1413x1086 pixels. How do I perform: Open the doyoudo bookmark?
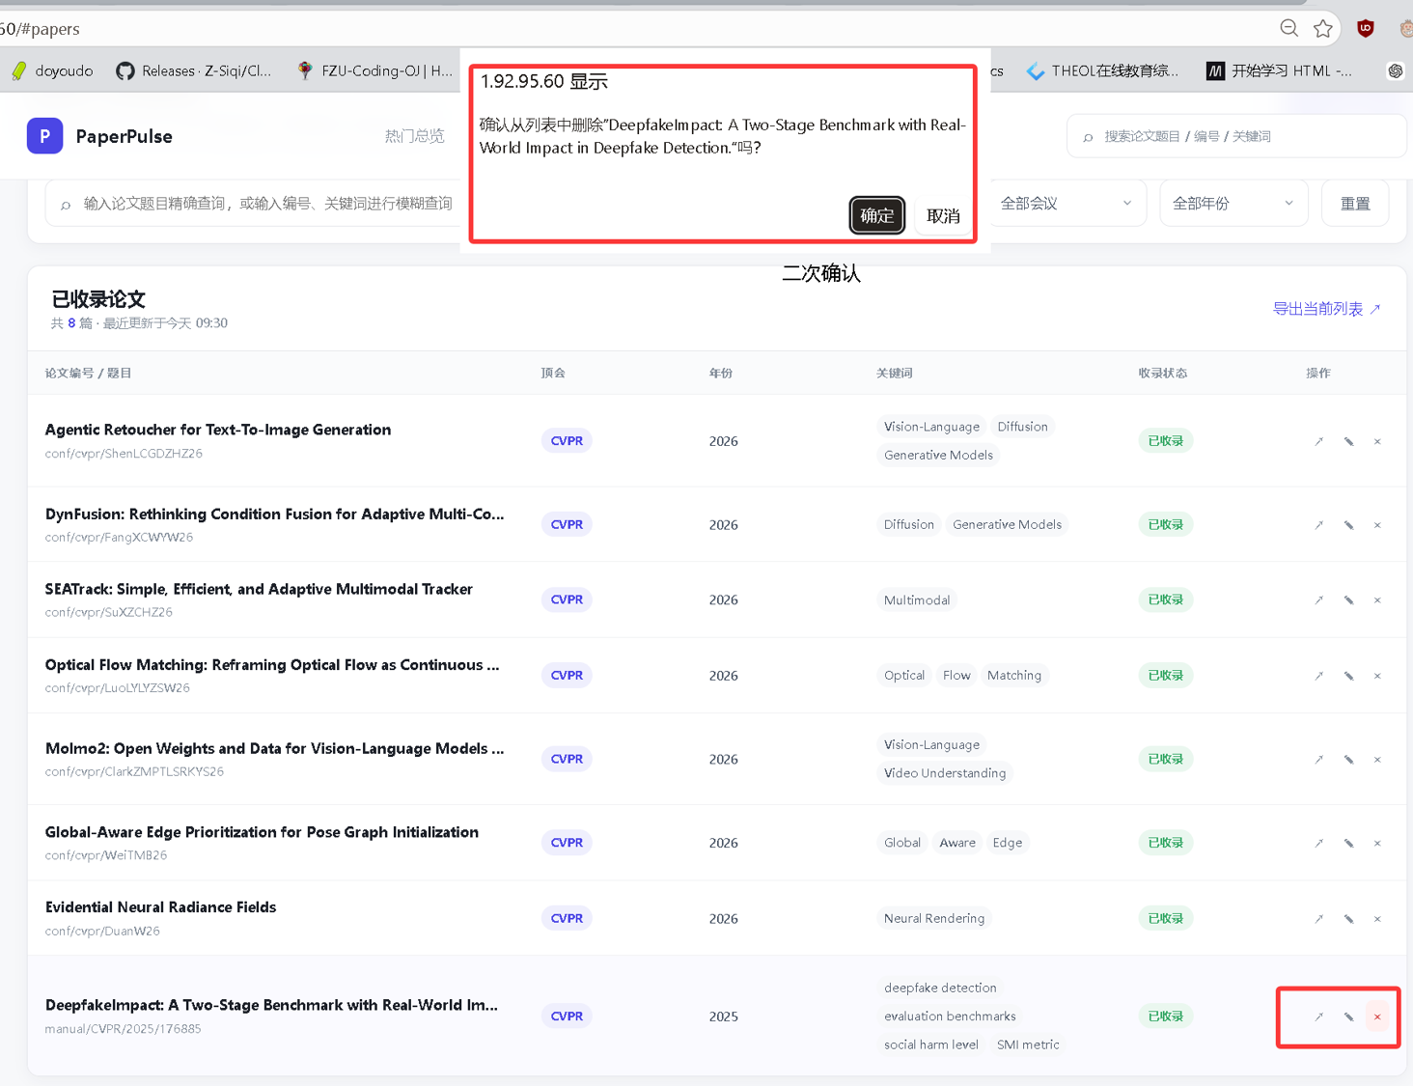[53, 70]
